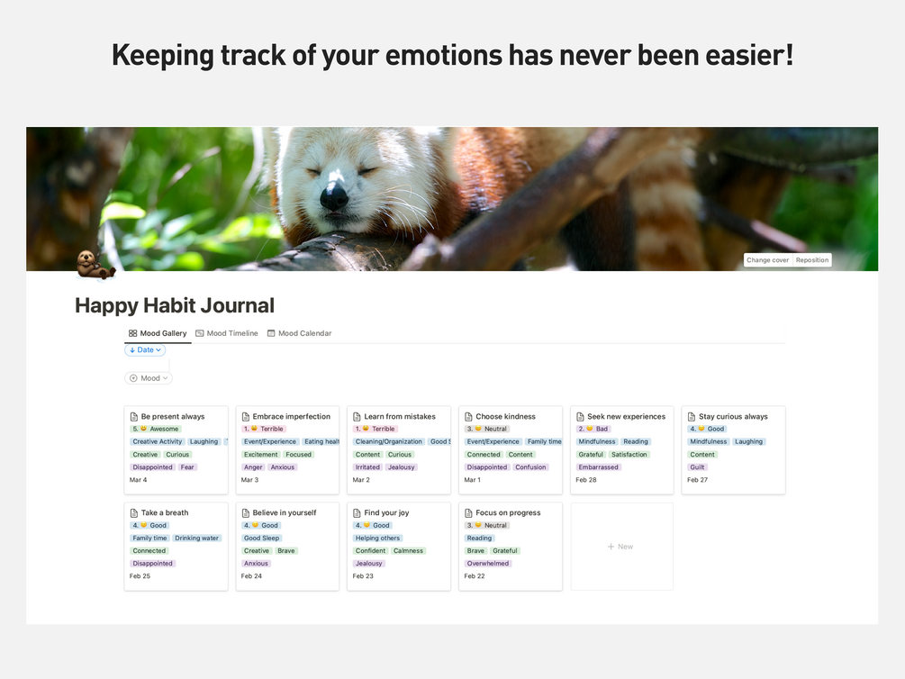Click page icon on Stay curious always card

pyautogui.click(x=692, y=416)
